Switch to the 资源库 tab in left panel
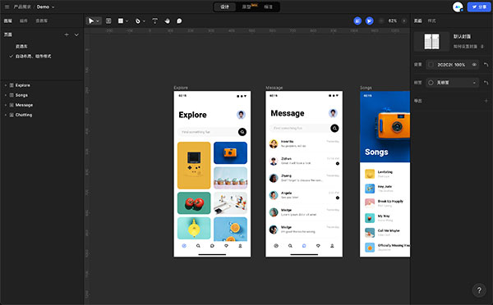 (x=42, y=20)
